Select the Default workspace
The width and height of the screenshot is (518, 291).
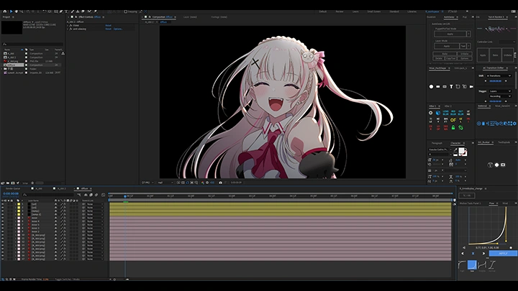coord(323,11)
